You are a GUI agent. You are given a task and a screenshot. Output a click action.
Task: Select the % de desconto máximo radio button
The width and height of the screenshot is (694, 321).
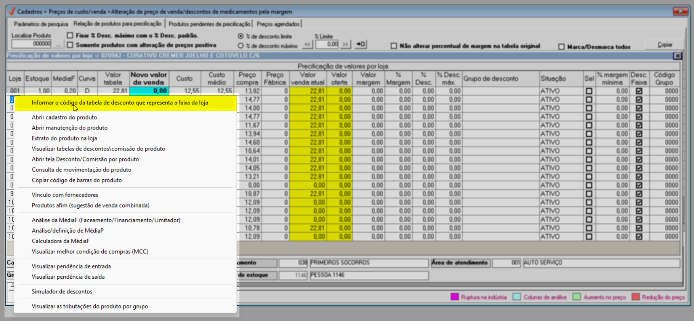coord(240,46)
